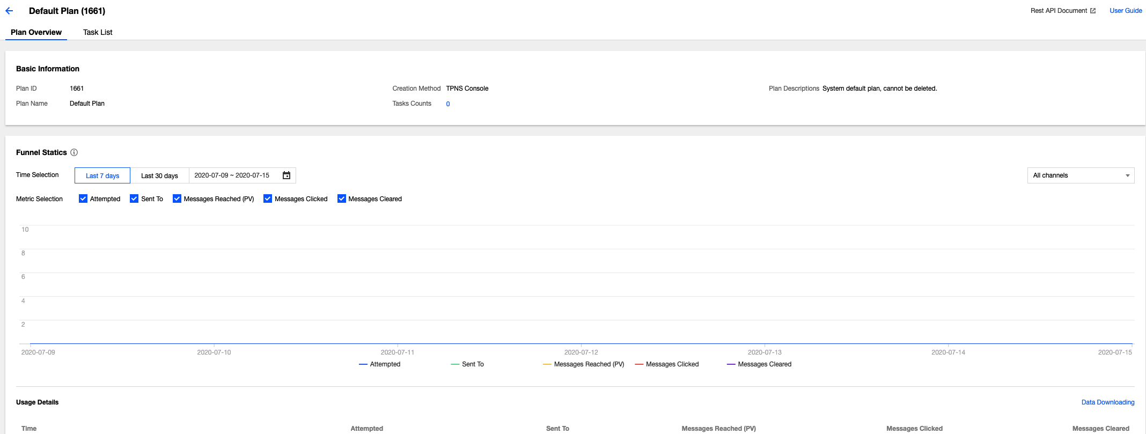Screen dimensions: 1146x434
Task: Toggle Messages Clicked legend entry
Action: pos(667,364)
